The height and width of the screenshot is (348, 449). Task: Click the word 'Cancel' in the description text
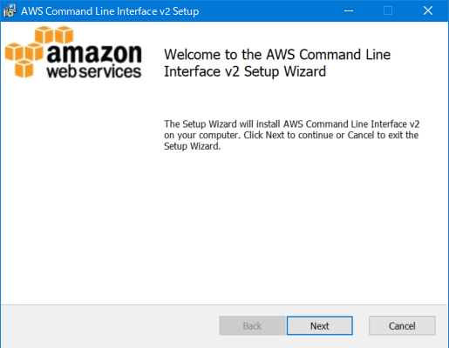tap(361, 135)
